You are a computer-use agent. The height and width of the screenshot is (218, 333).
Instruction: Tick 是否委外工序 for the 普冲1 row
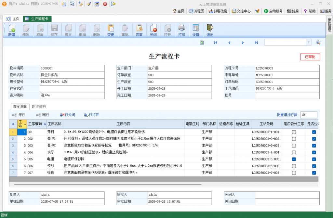pos(294,139)
